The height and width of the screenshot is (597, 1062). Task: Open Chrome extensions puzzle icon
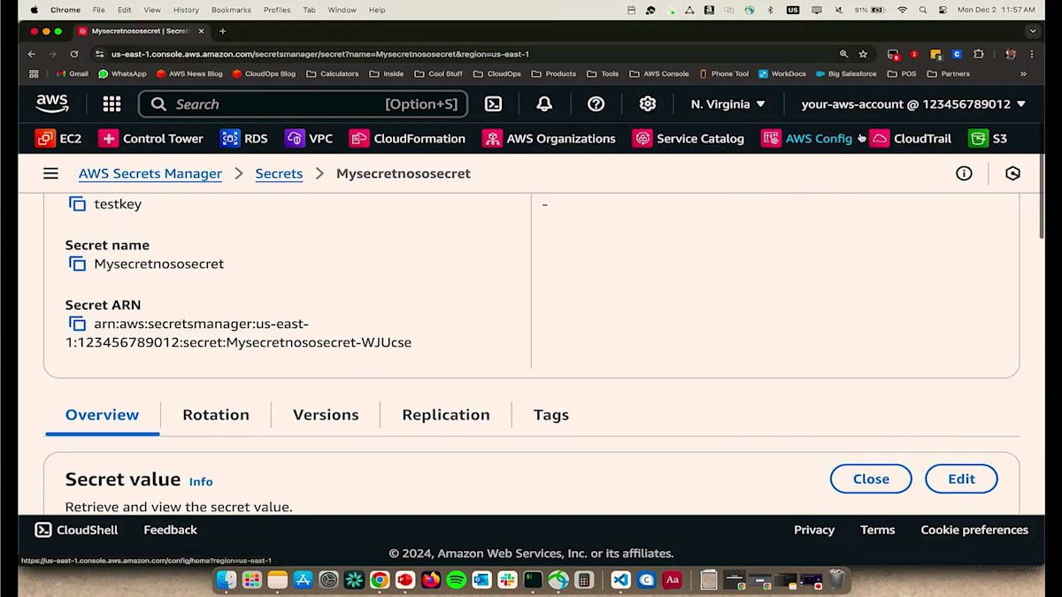click(978, 54)
